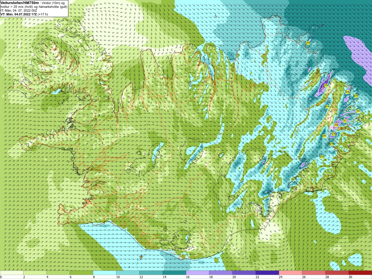Click the bold title Veðurstofan/HM750m
The height and width of the screenshot is (279, 372).
point(20,3)
